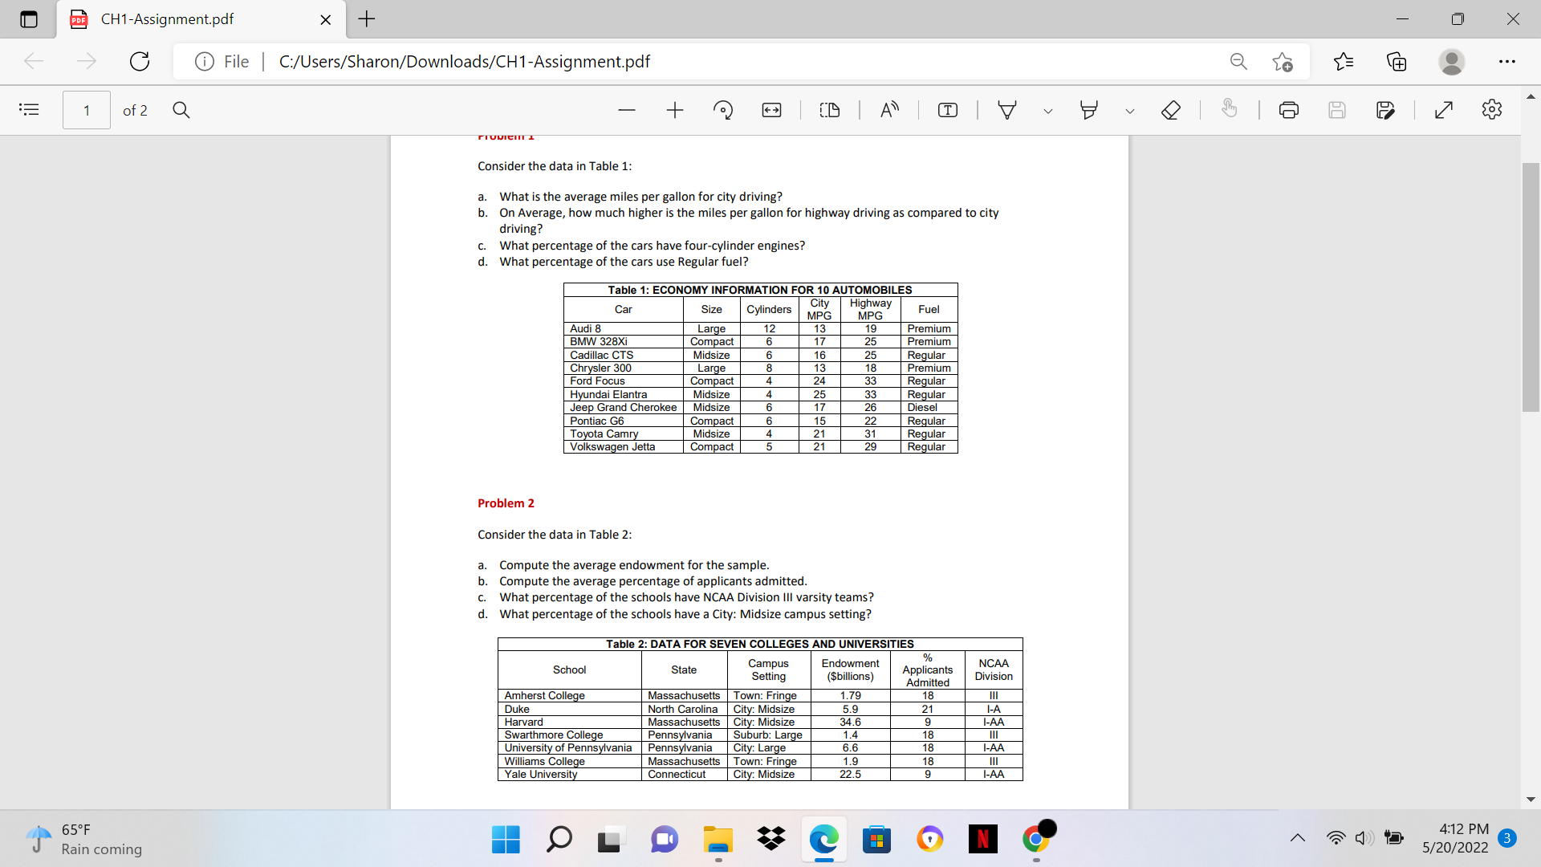Start Read aloud for the document
The width and height of the screenshot is (1541, 867).
tap(889, 110)
